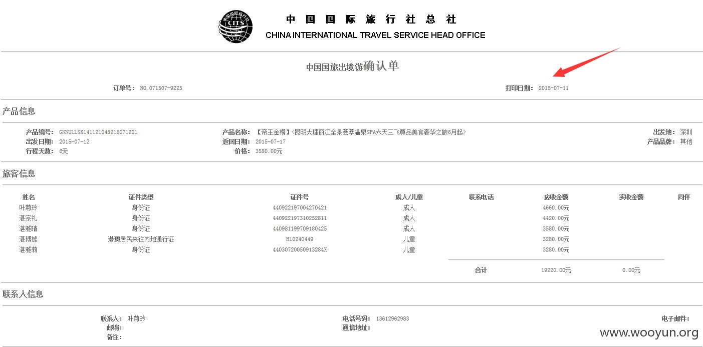Click the 成人/儿童 column header
The height and width of the screenshot is (347, 703).
point(409,197)
